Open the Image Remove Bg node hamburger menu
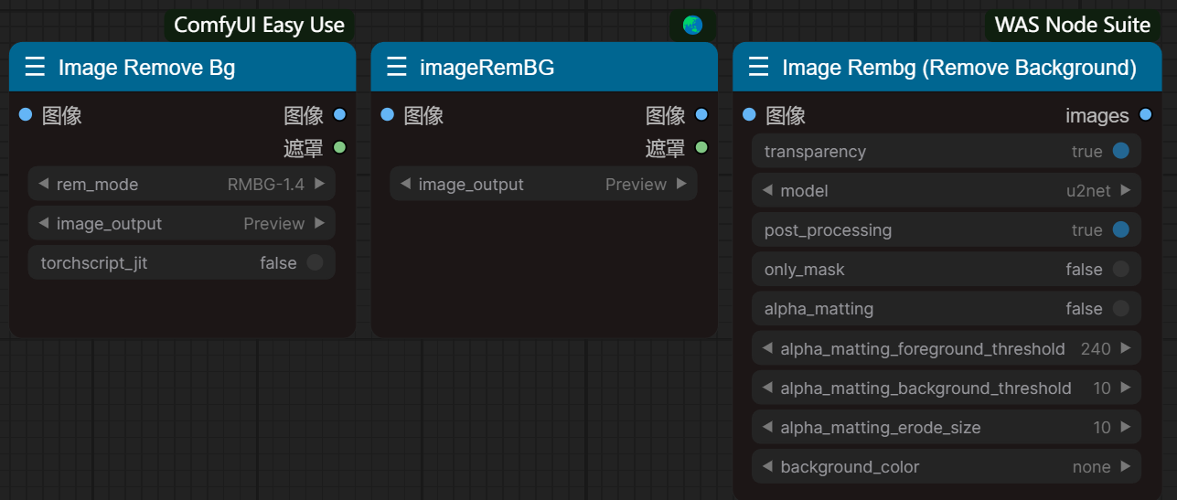Screen dimensions: 1177x500 click(35, 68)
